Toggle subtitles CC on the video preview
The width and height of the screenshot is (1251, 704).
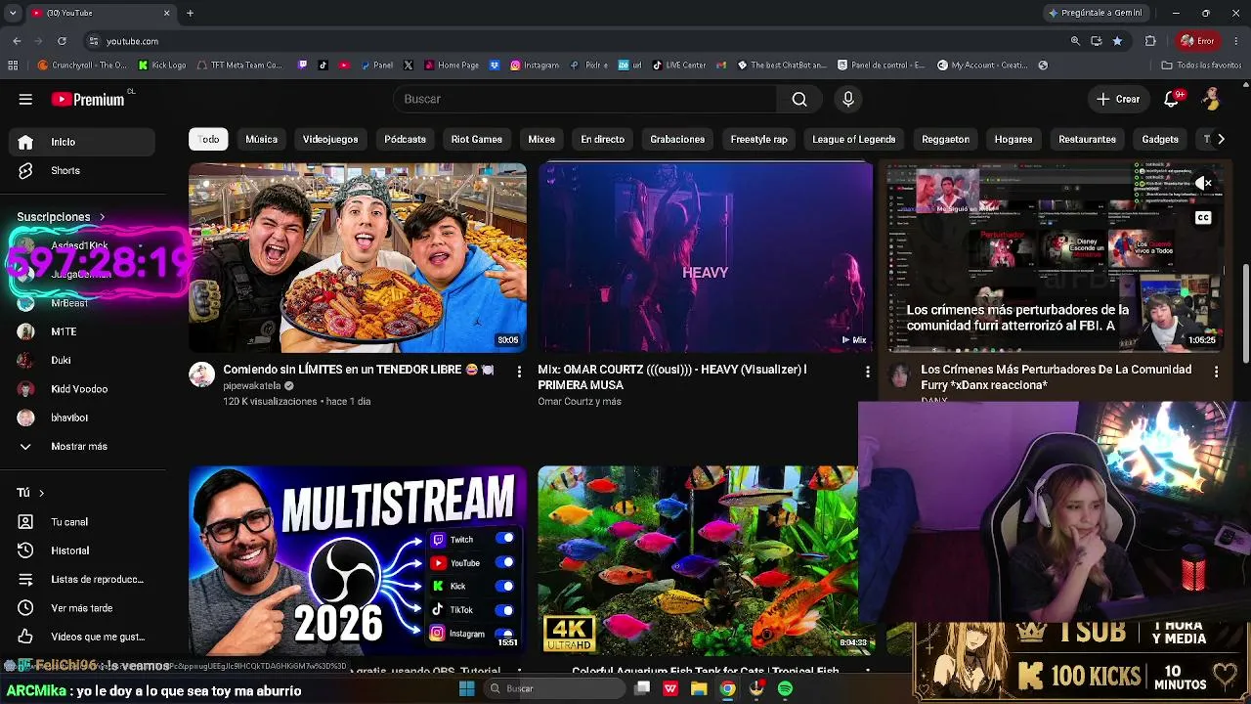click(x=1203, y=217)
